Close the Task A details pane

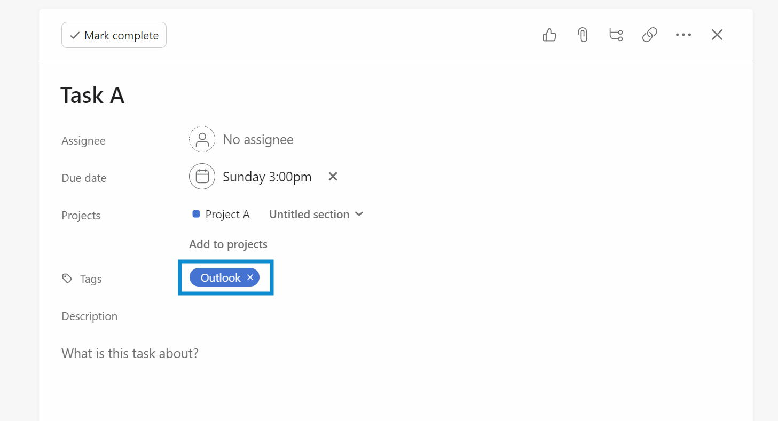(717, 35)
